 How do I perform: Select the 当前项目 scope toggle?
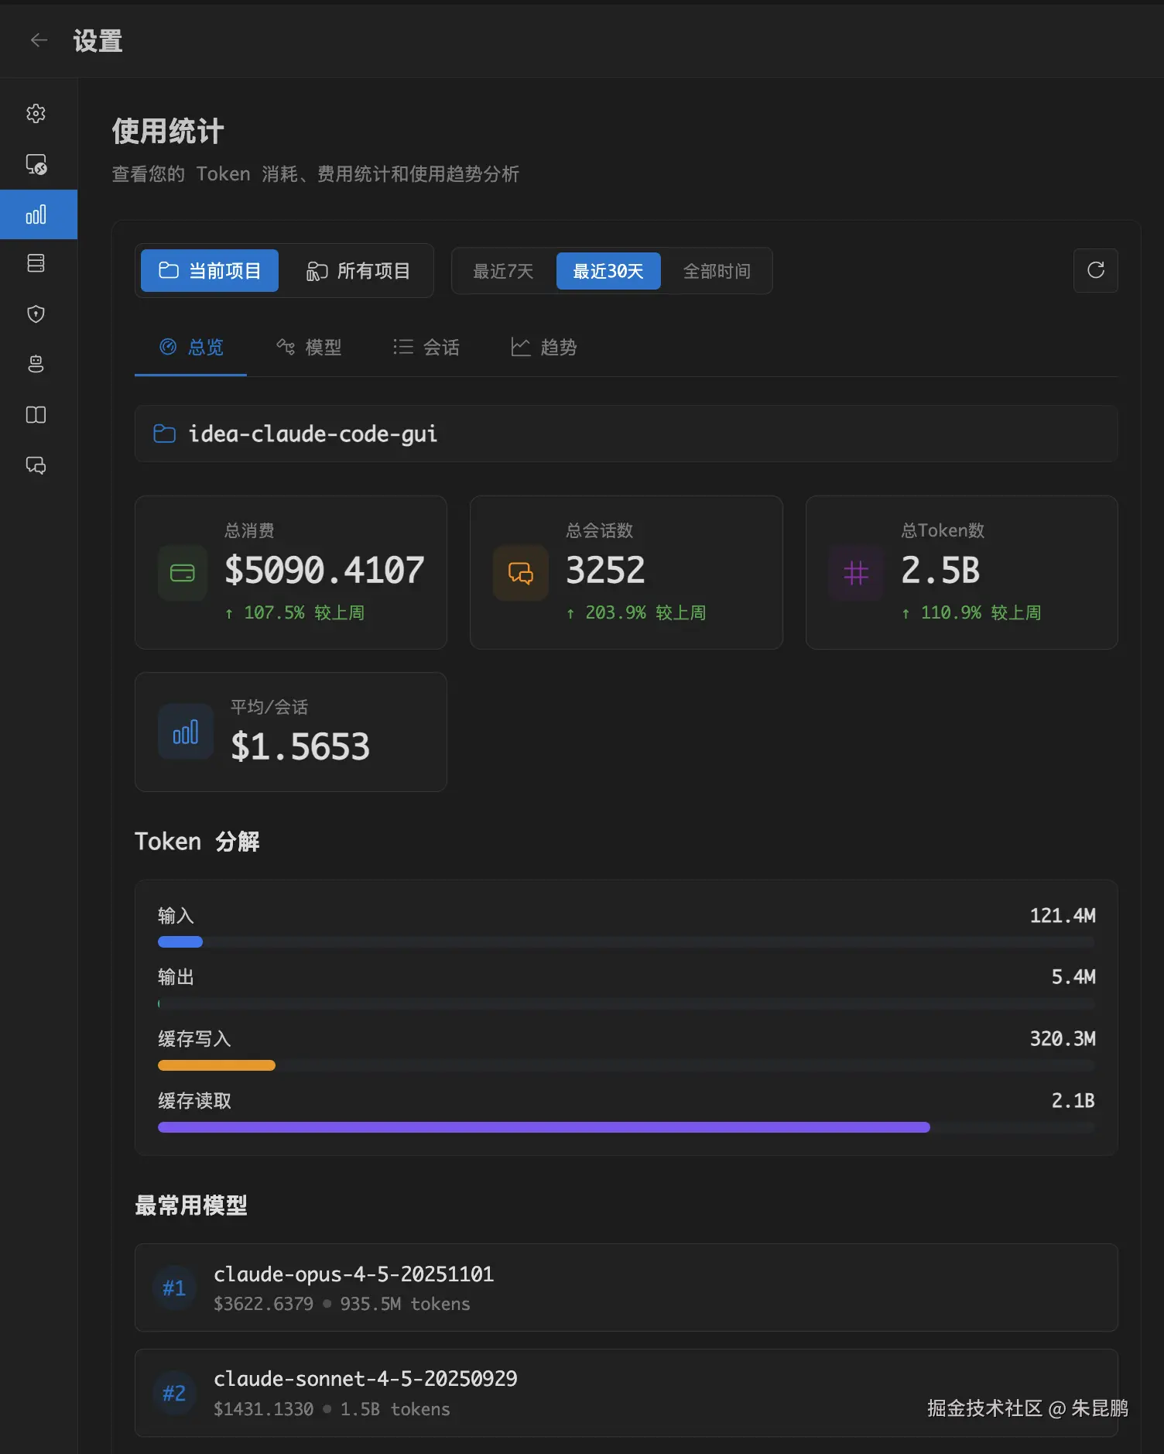[210, 271]
